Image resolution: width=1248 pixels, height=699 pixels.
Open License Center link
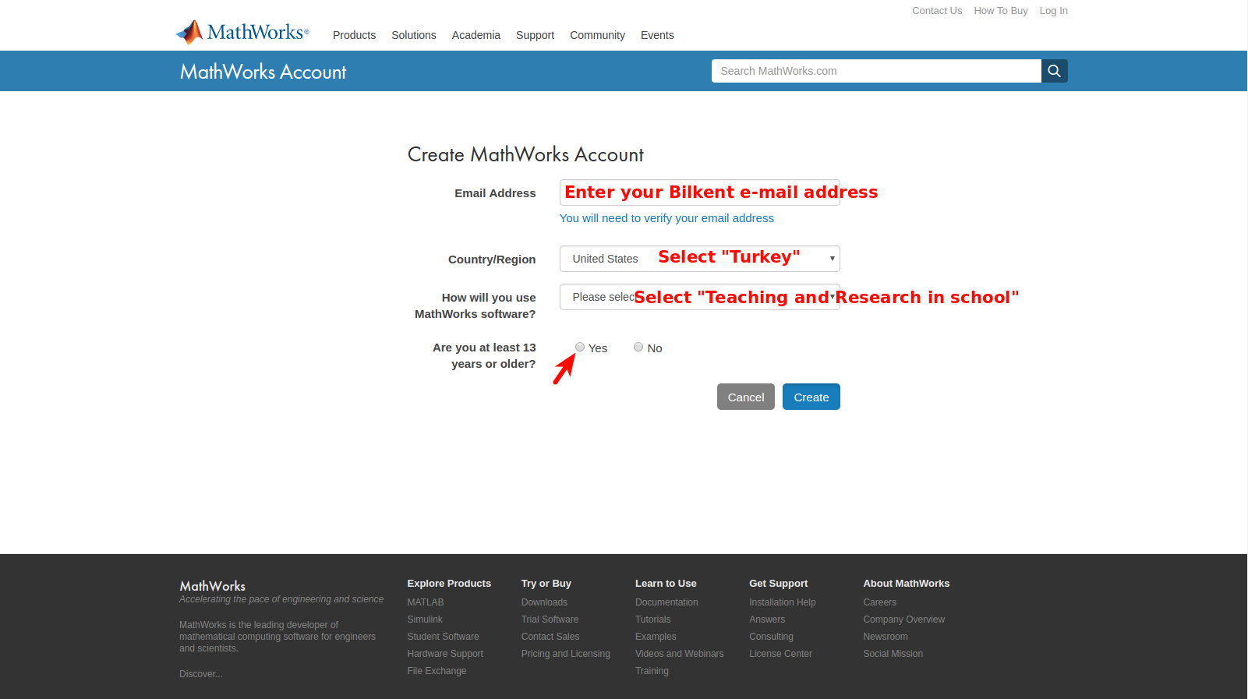tap(780, 654)
